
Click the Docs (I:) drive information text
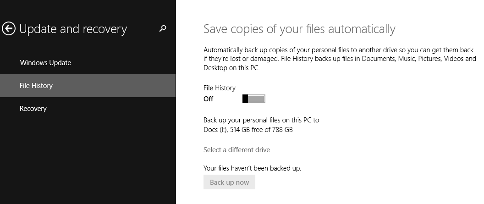tap(248, 130)
